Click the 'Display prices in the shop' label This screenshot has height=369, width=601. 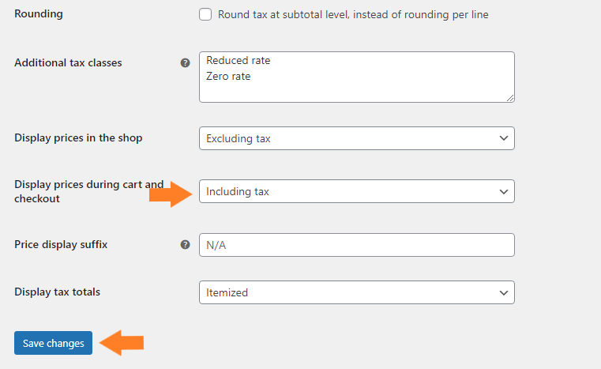[78, 137]
